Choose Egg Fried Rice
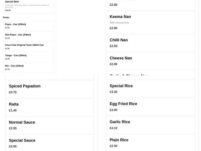 (150, 106)
